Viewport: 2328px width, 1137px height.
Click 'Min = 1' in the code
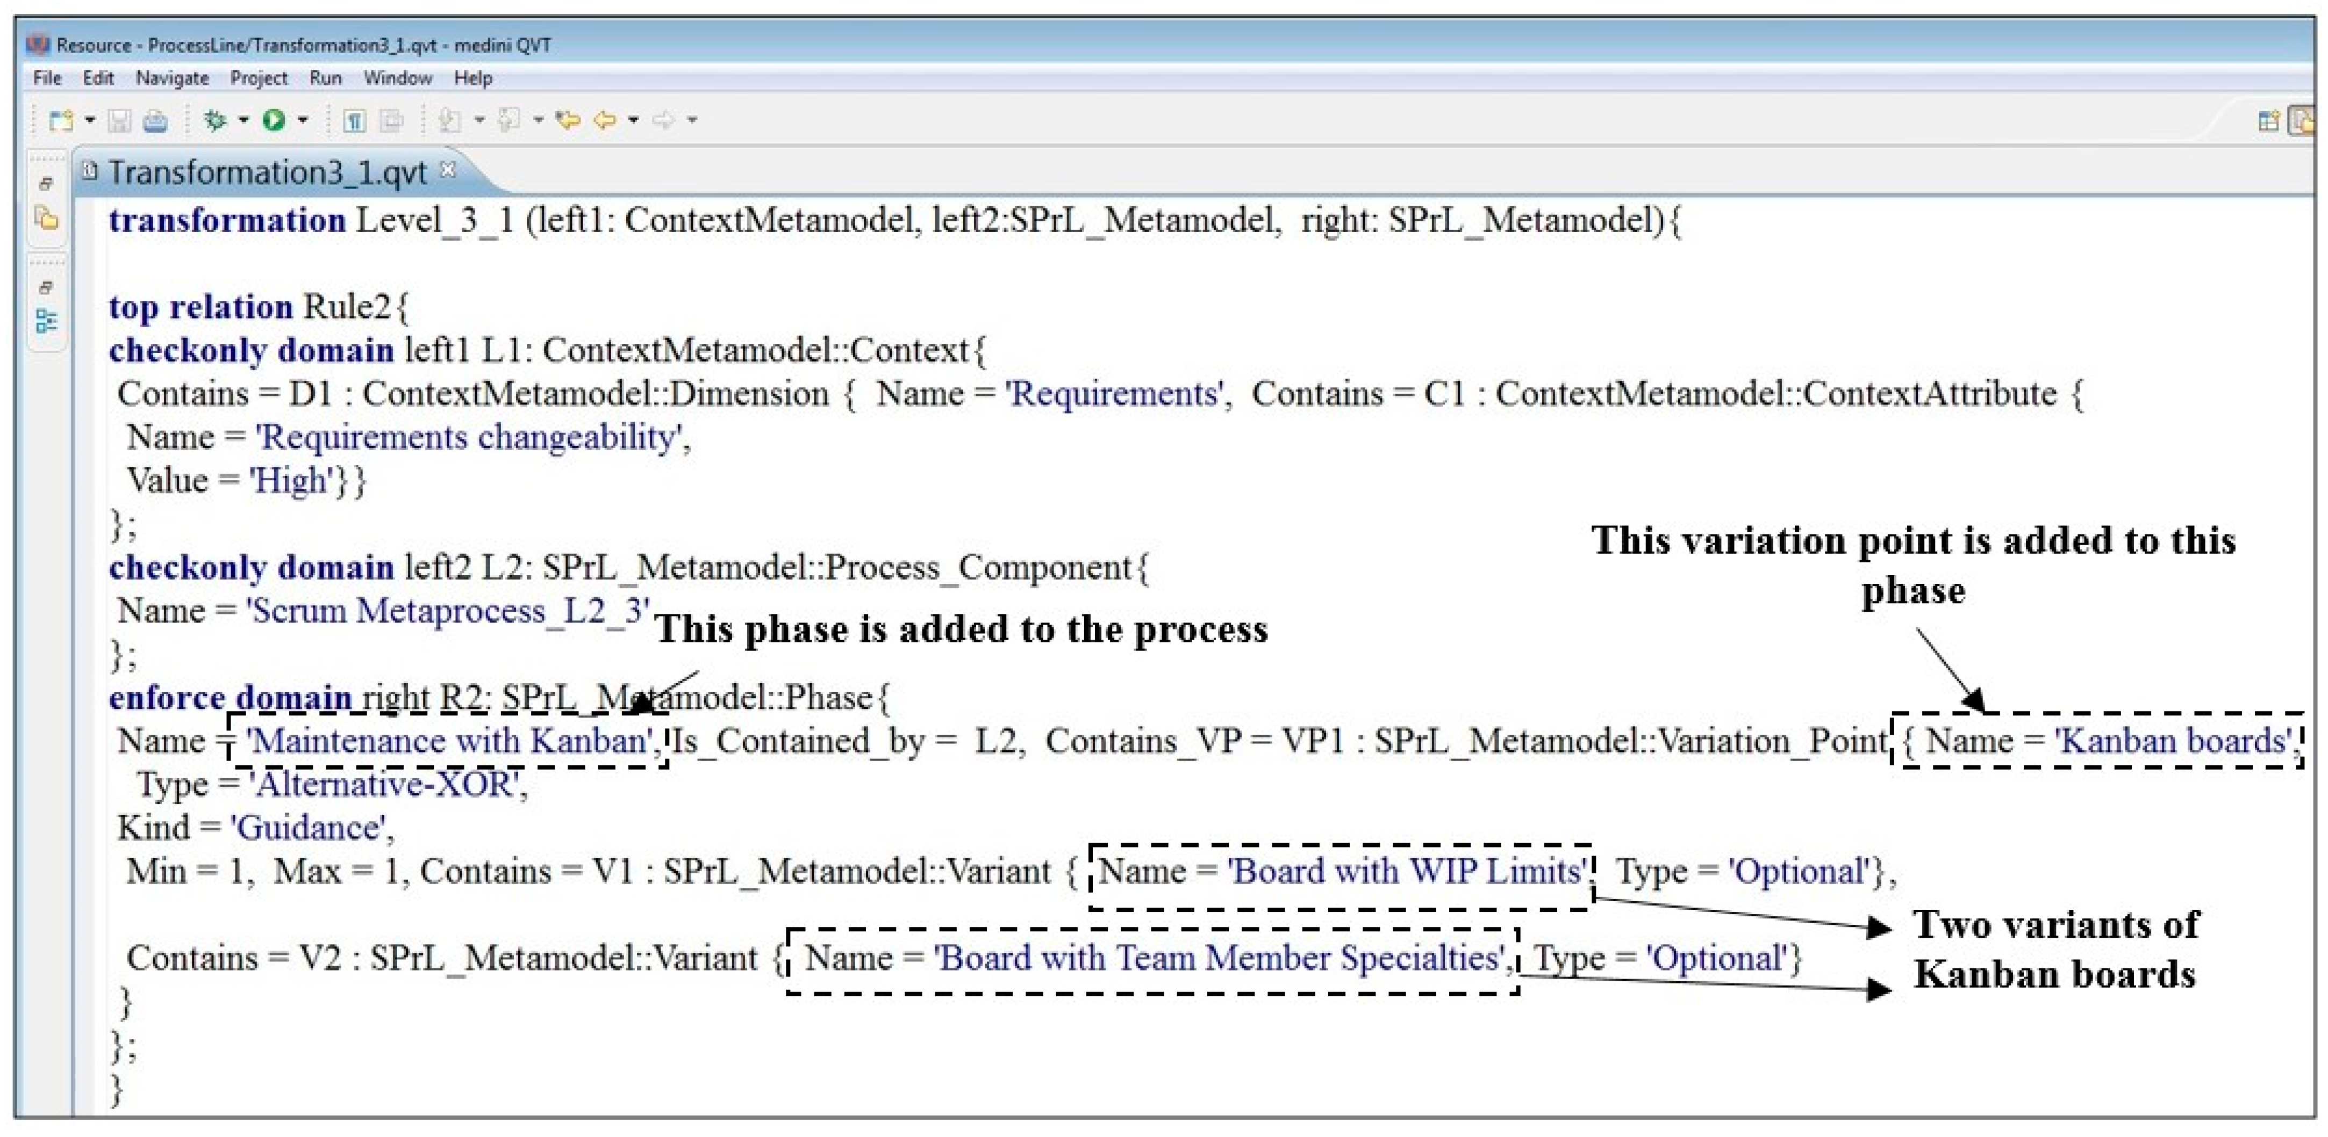click(x=185, y=872)
